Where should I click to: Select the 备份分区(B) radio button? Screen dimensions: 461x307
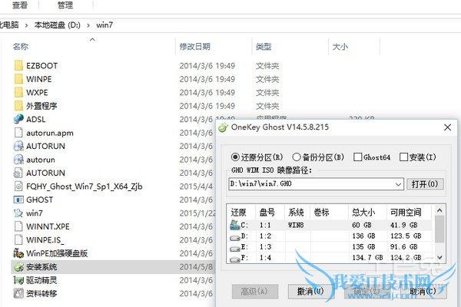(297, 157)
